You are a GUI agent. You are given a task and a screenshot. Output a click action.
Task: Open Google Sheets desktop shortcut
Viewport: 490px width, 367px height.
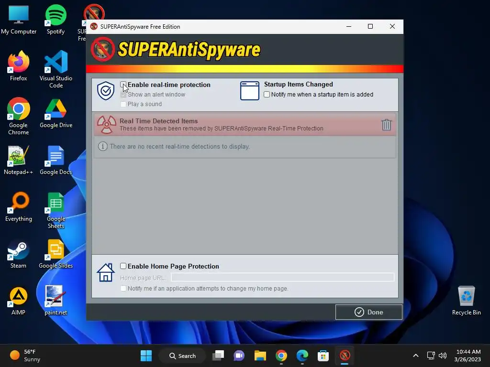coord(56,210)
